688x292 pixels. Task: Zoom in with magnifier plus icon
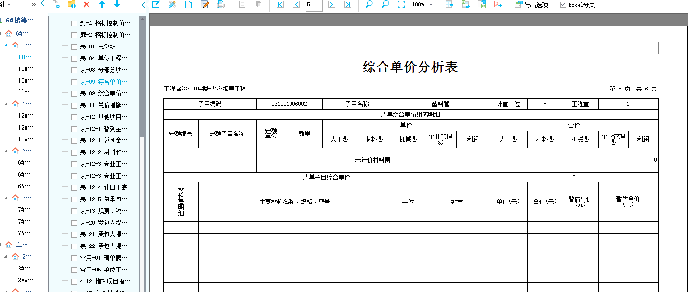tap(369, 5)
